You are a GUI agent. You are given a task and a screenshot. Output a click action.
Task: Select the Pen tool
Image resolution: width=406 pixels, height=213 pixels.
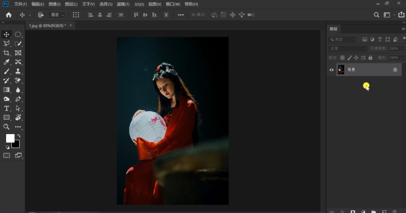[18, 99]
